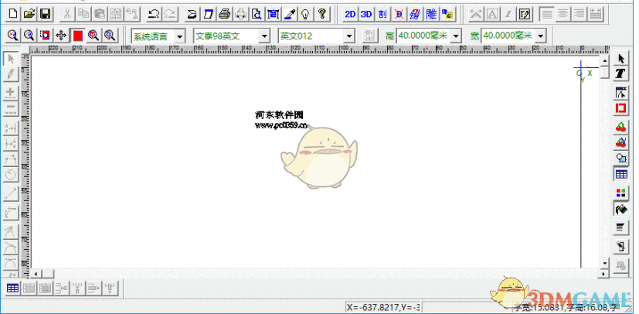The image size is (639, 314).
Task: Click the question mark help icon
Action: (321, 14)
